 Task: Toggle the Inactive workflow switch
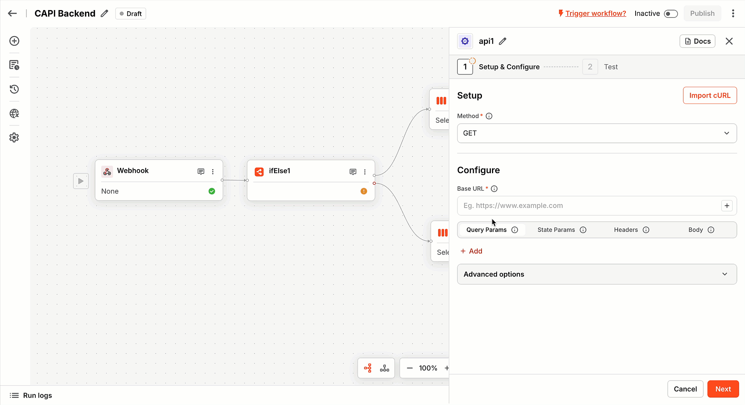point(670,14)
